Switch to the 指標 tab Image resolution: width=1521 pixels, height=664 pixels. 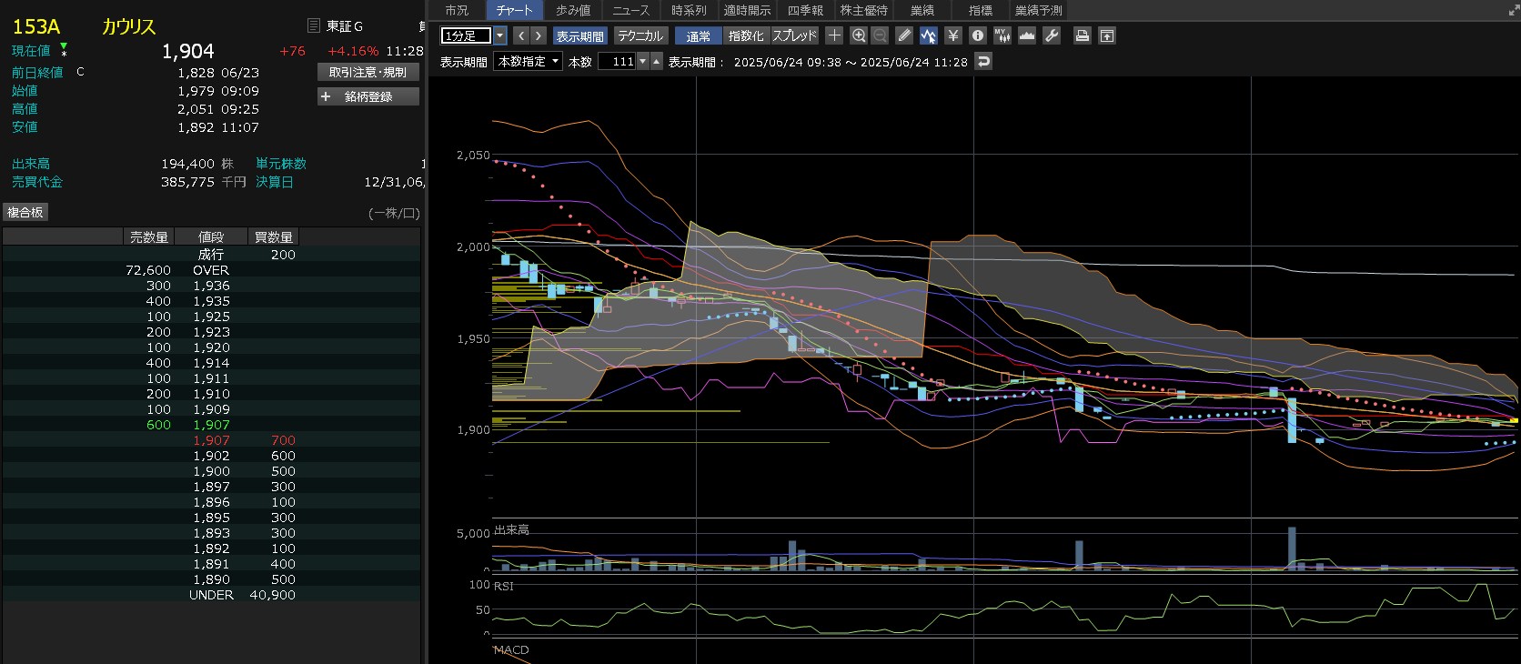[x=980, y=10]
